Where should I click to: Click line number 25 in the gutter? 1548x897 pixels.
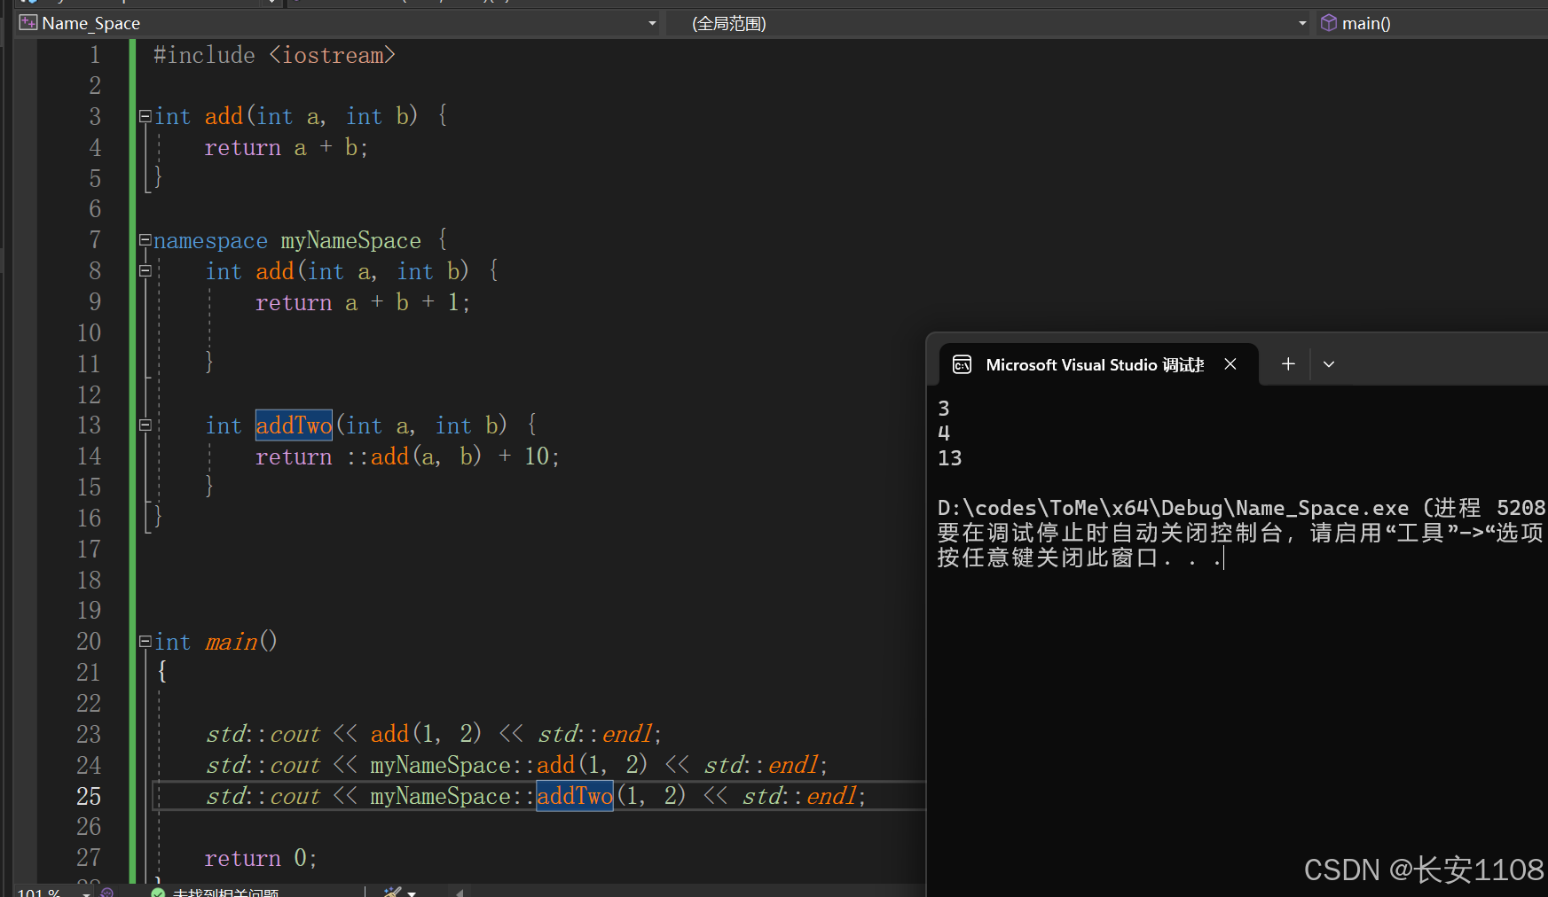point(89,796)
